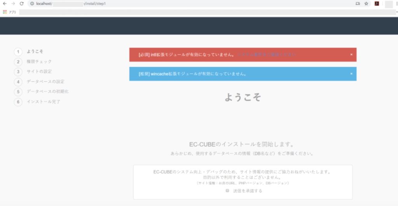Open the Chrome three-dot menu
This screenshot has width=398, height=206.
coord(397,4)
